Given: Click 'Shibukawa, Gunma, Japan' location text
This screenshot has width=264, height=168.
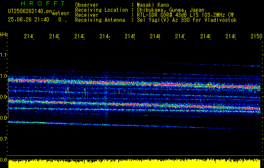Looking at the screenshot, I should [170, 10].
